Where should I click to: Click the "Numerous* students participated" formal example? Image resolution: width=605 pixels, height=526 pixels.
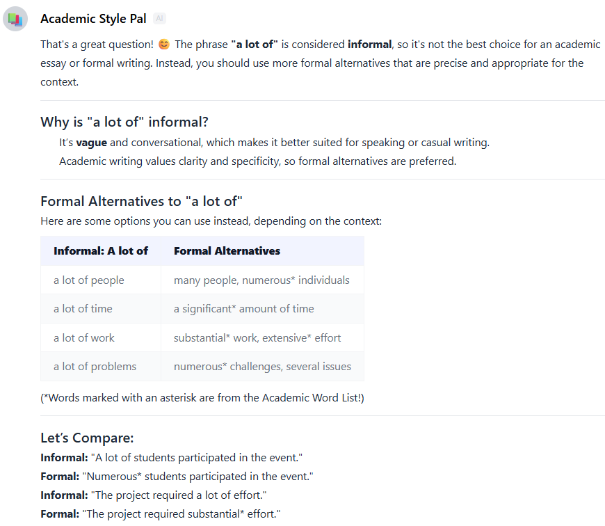[x=197, y=477]
